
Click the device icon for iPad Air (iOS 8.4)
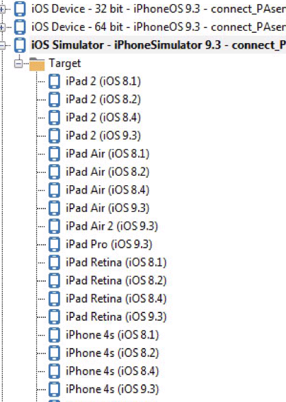coord(54,190)
